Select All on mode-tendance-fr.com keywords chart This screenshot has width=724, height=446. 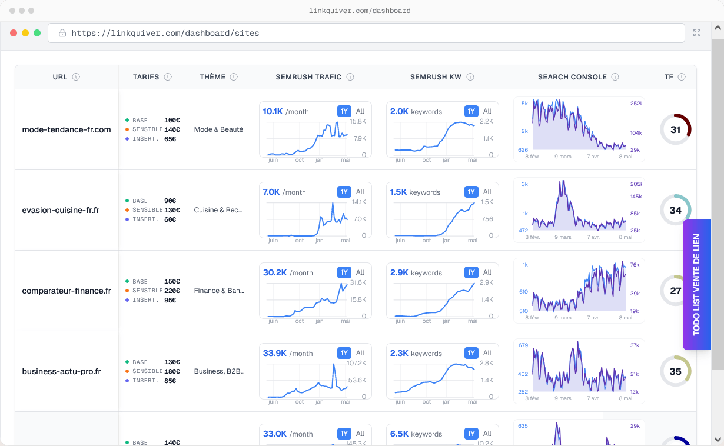[x=487, y=111]
